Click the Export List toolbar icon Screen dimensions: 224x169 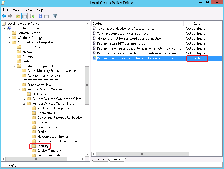pos(32,16)
